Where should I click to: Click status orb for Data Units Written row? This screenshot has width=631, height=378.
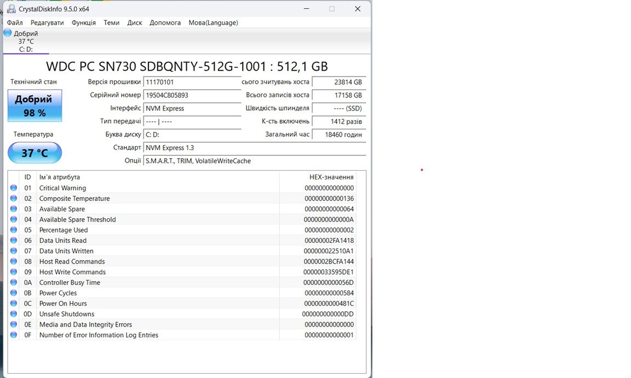click(x=14, y=251)
